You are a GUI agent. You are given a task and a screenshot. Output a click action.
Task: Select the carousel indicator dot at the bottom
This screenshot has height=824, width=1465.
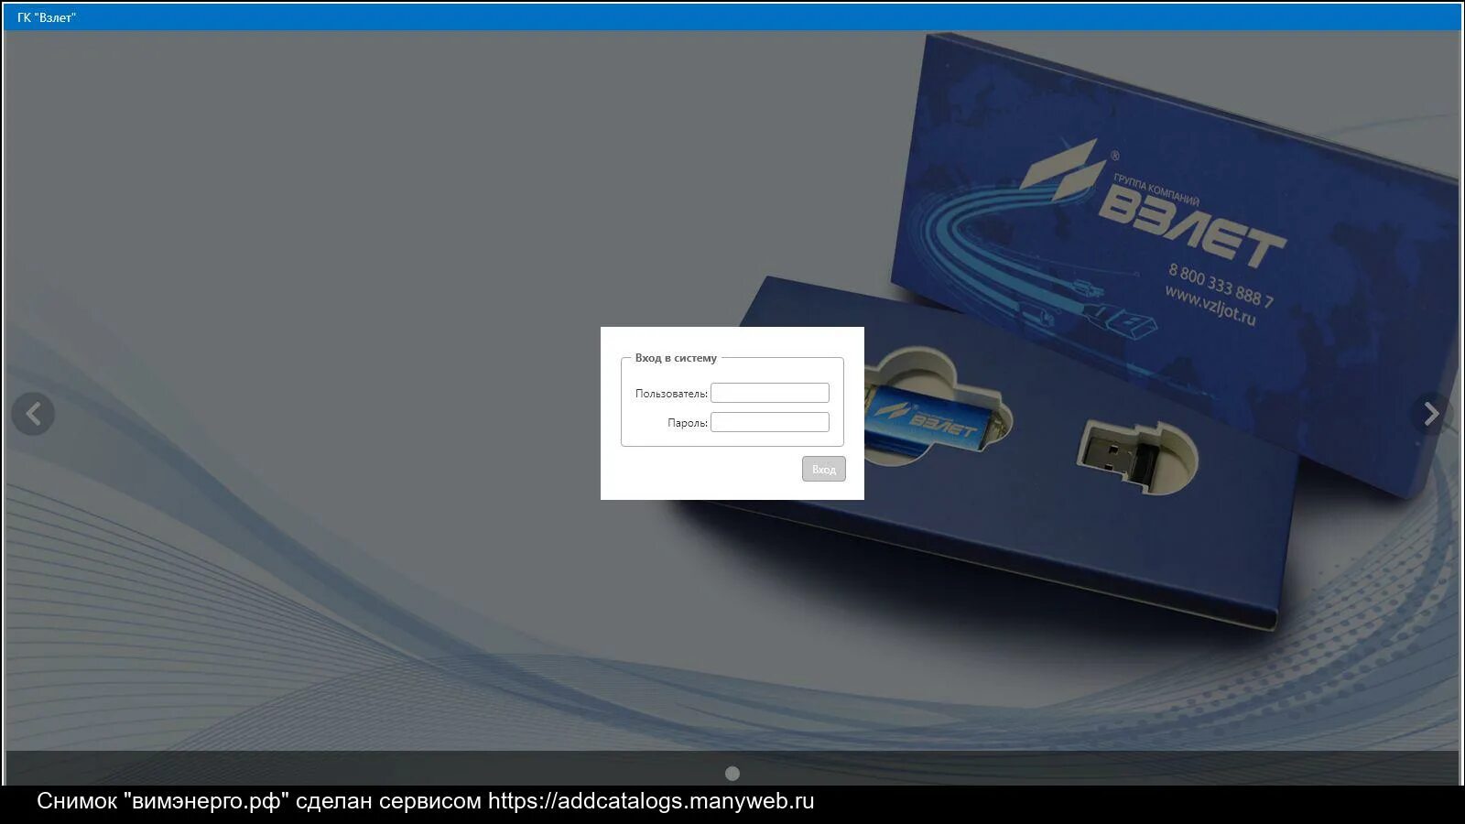(x=732, y=774)
